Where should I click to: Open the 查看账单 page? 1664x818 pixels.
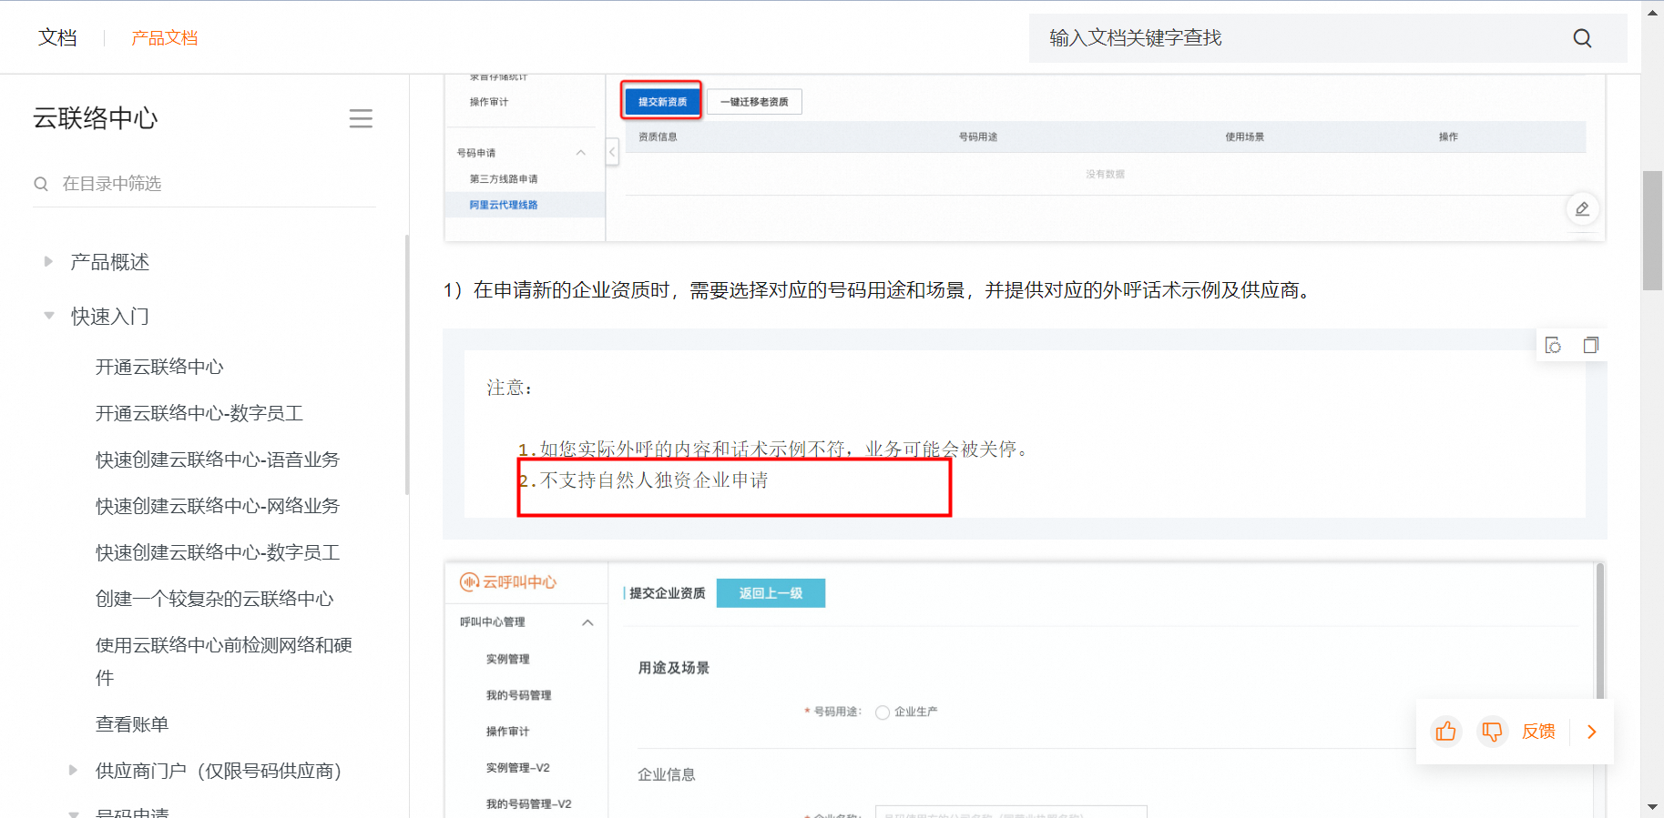point(132,724)
